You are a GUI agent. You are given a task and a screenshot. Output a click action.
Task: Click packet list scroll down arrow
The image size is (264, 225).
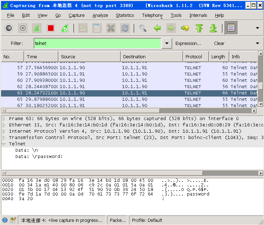(x=260, y=104)
